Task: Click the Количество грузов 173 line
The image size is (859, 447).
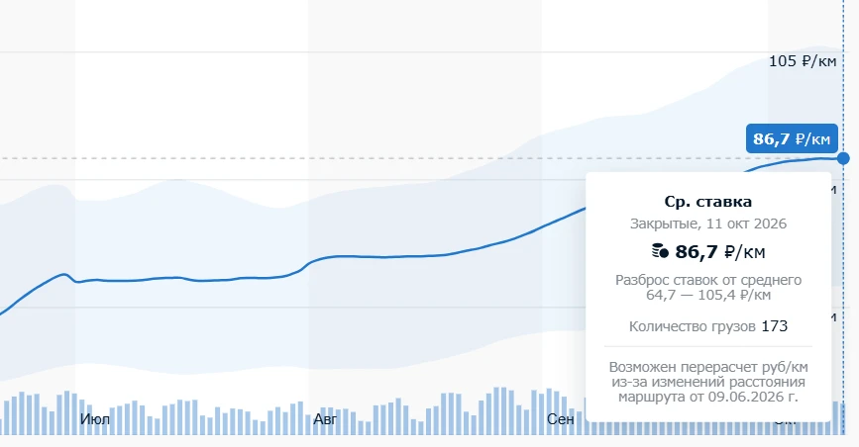Action: (x=707, y=326)
